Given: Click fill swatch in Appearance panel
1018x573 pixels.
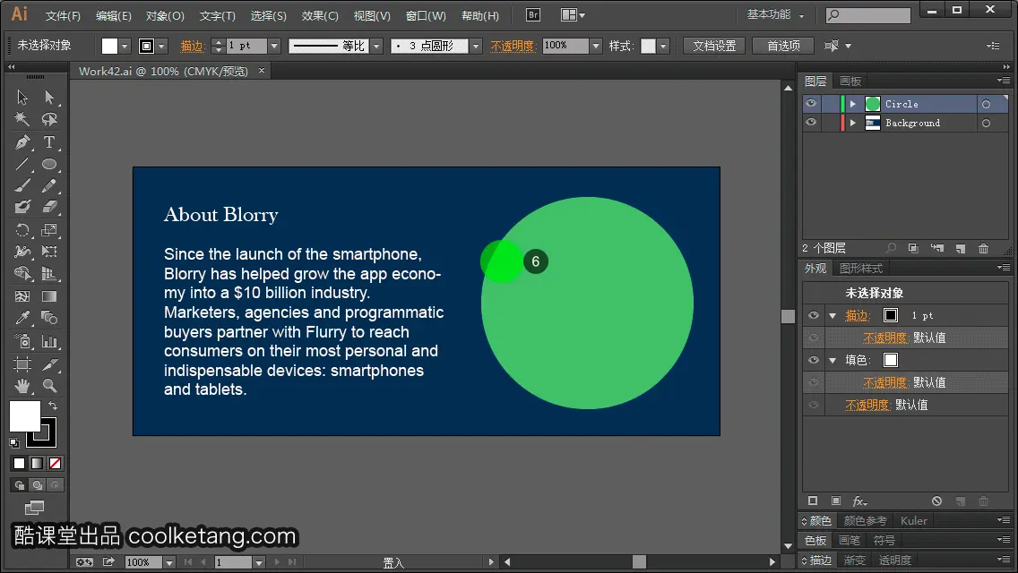Looking at the screenshot, I should 891,360.
